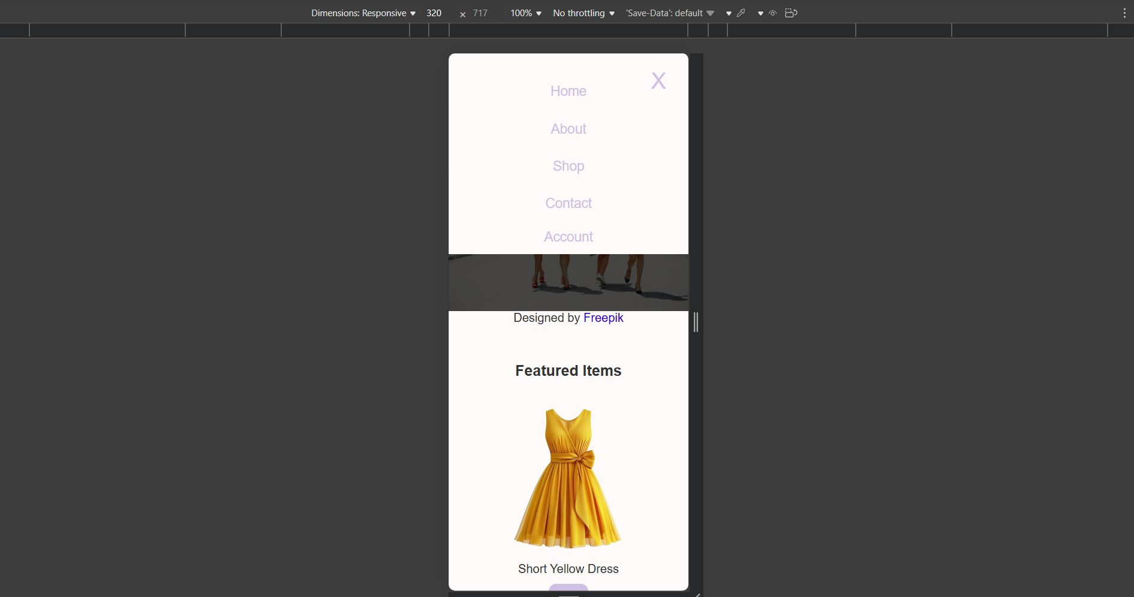Image resolution: width=1134 pixels, height=597 pixels.
Task: Close the mobile navigation menu with X
Action: tap(658, 81)
